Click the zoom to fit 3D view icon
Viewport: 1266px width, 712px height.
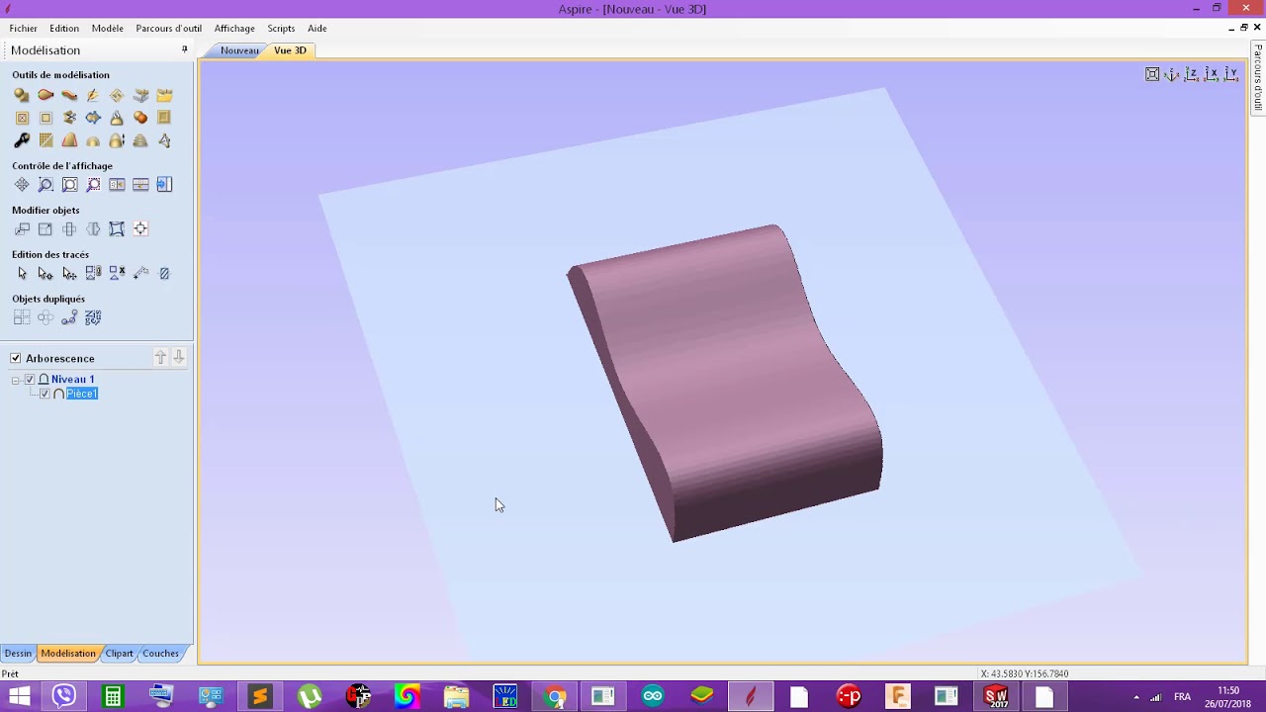pyautogui.click(x=1152, y=74)
